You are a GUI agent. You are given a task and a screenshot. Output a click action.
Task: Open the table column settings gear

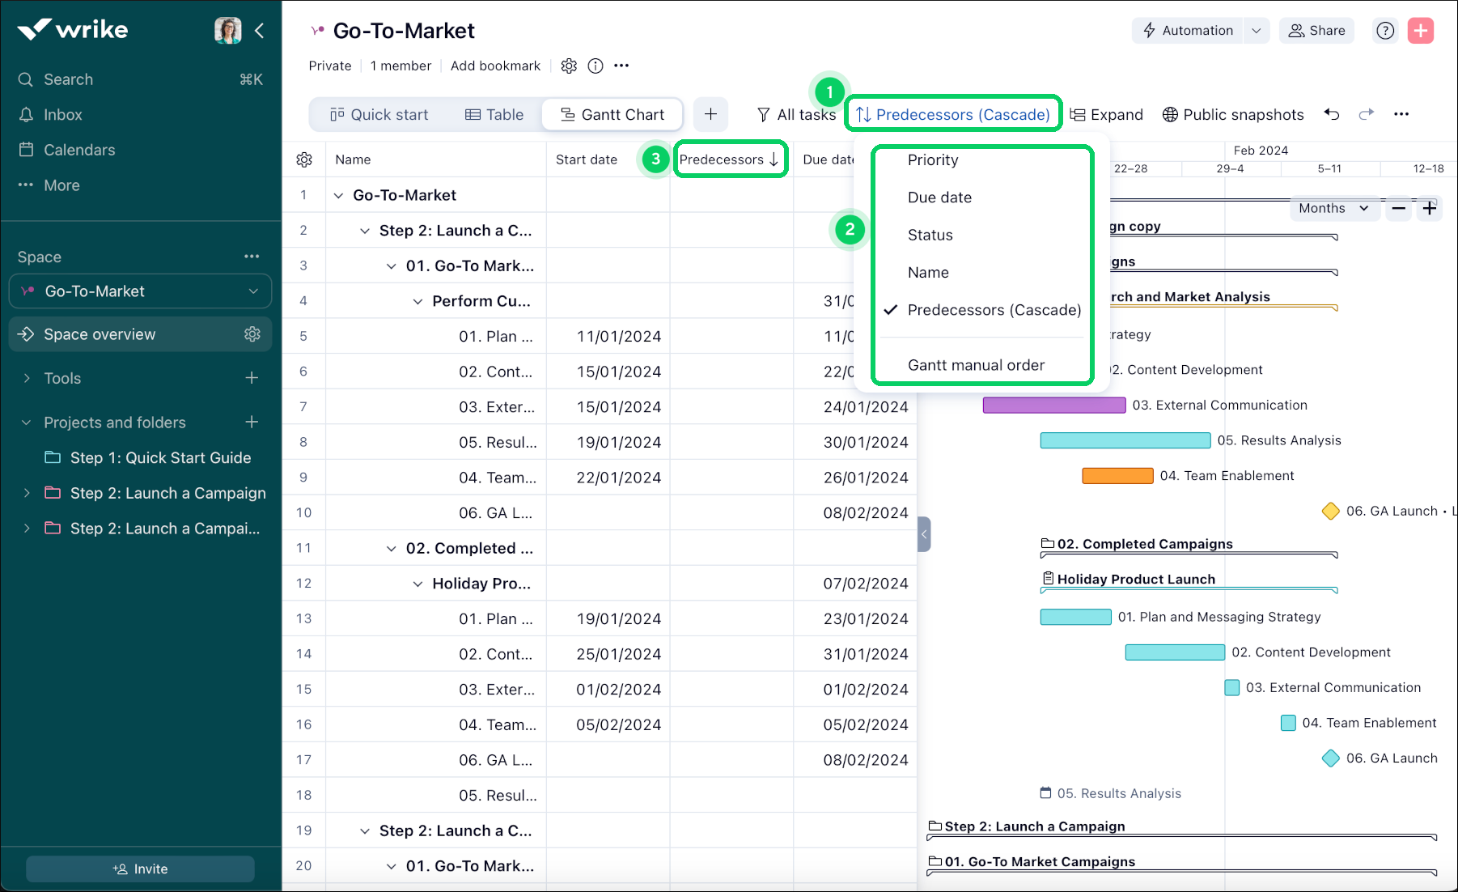click(303, 159)
